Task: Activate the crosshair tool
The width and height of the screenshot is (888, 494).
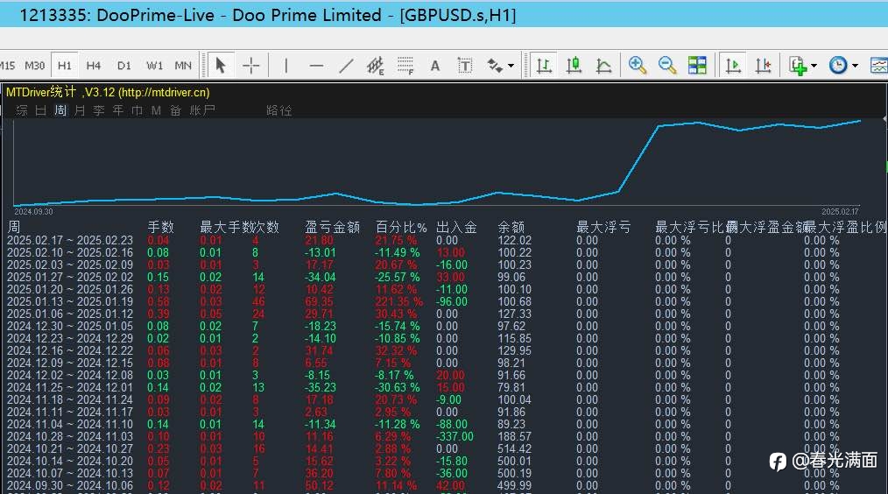Action: click(x=250, y=66)
